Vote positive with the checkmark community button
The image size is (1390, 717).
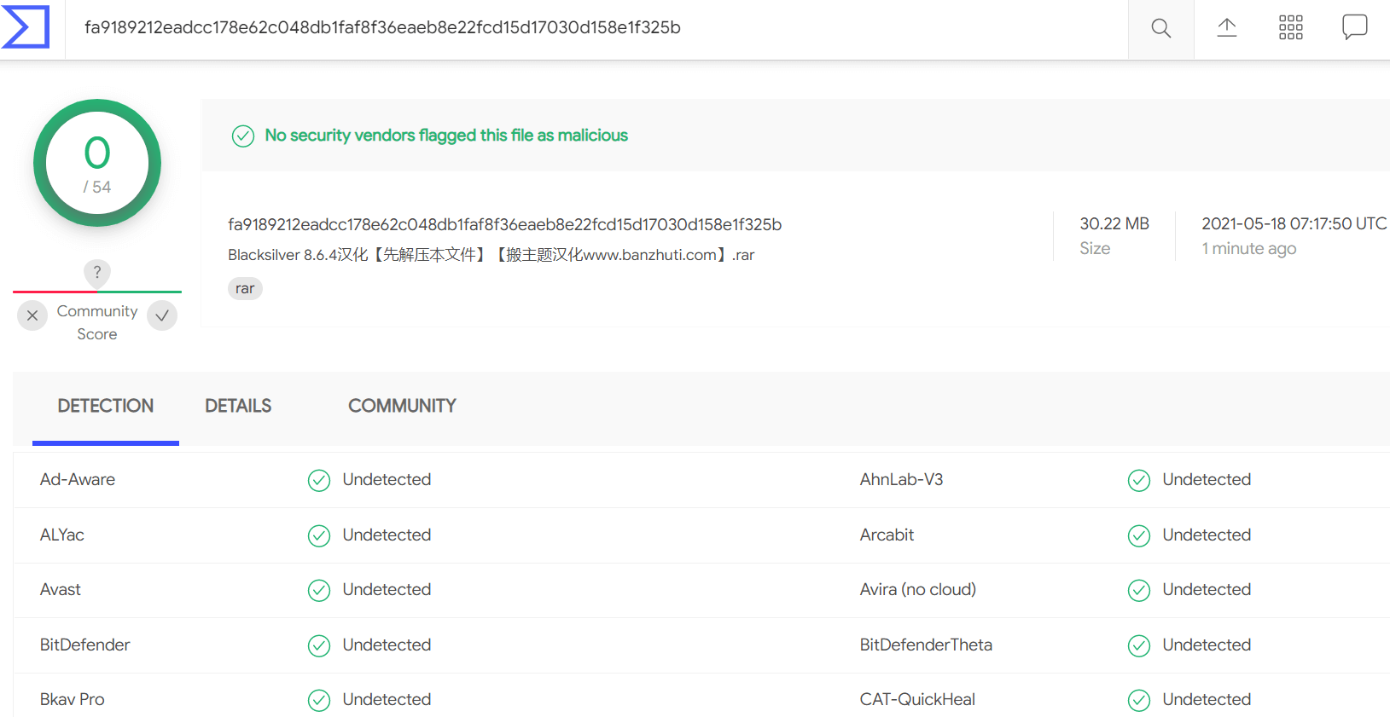coord(162,315)
